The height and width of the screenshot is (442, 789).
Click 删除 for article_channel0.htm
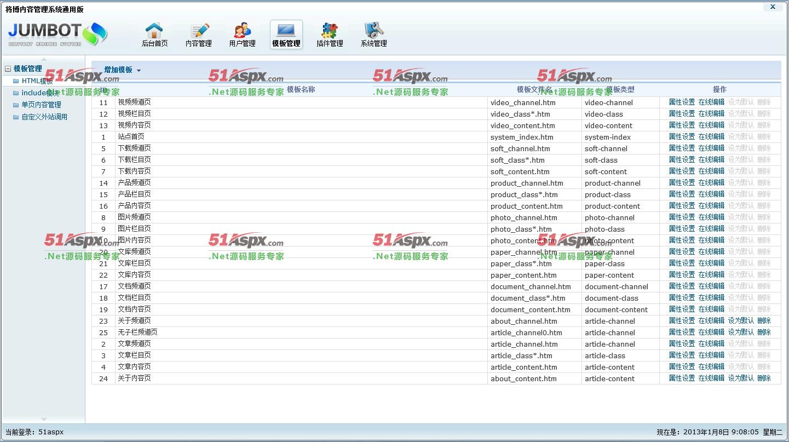[764, 332]
